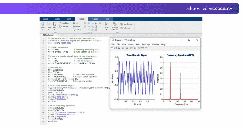Click code line 'subplot(1,2,2);'
242x128 pixels.
[56, 108]
